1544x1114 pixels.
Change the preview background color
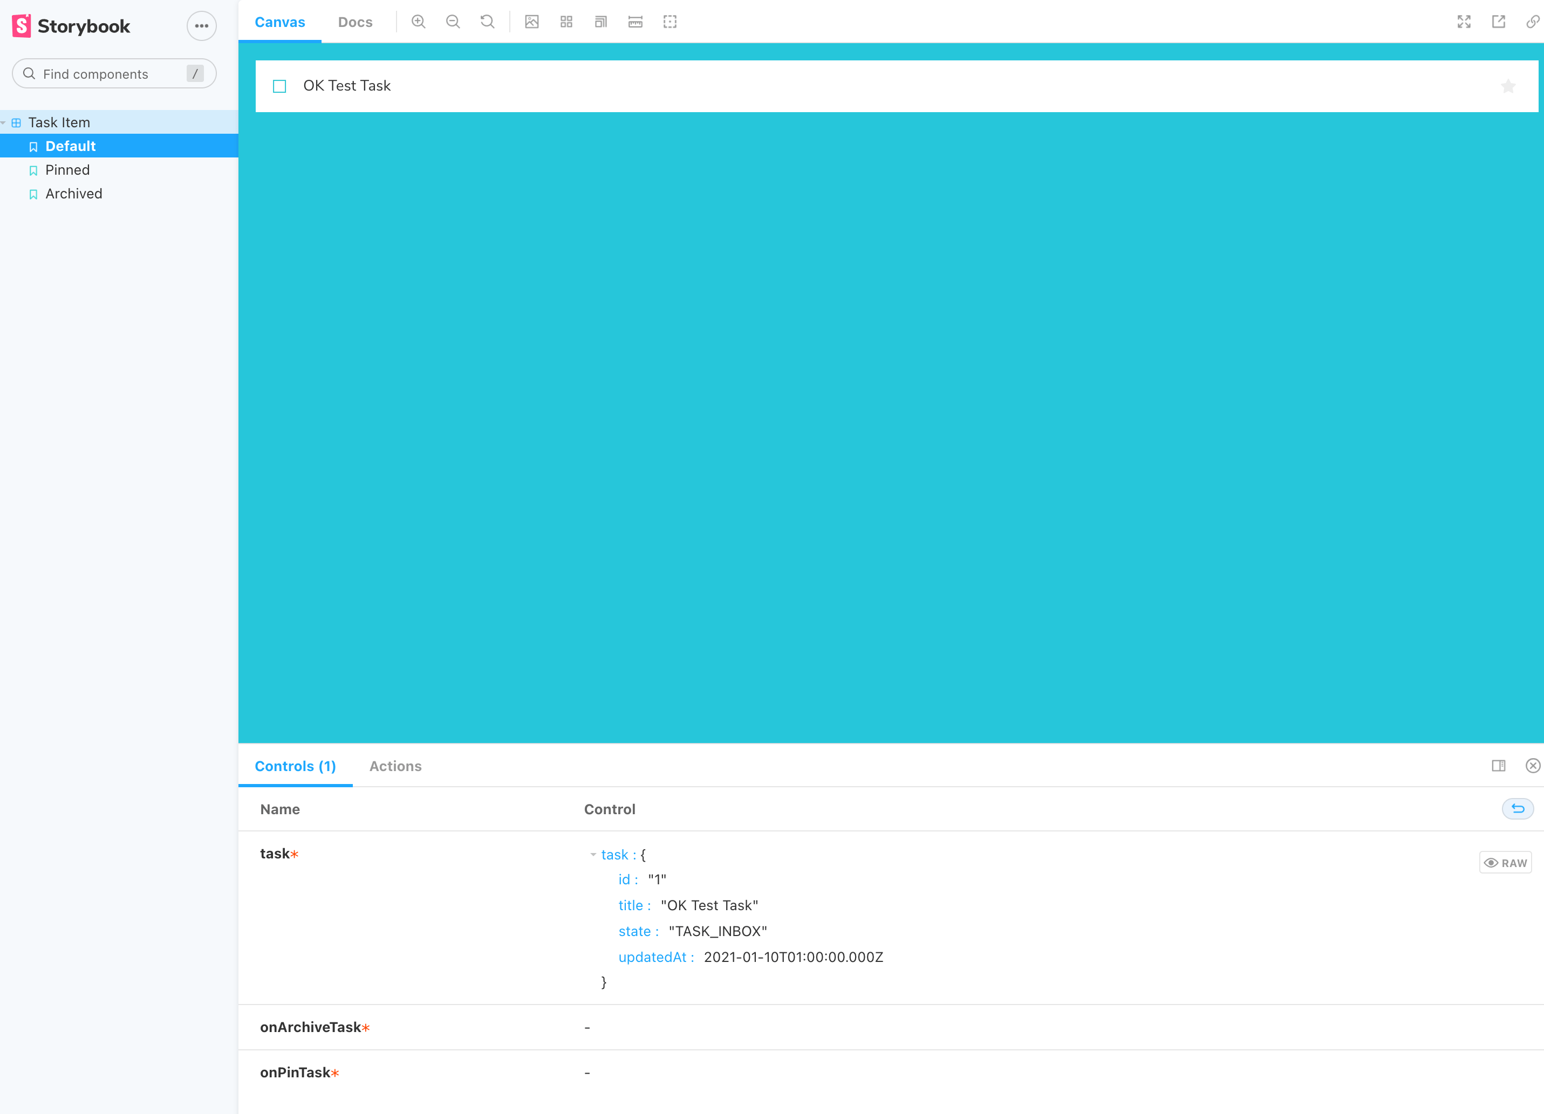tap(532, 22)
